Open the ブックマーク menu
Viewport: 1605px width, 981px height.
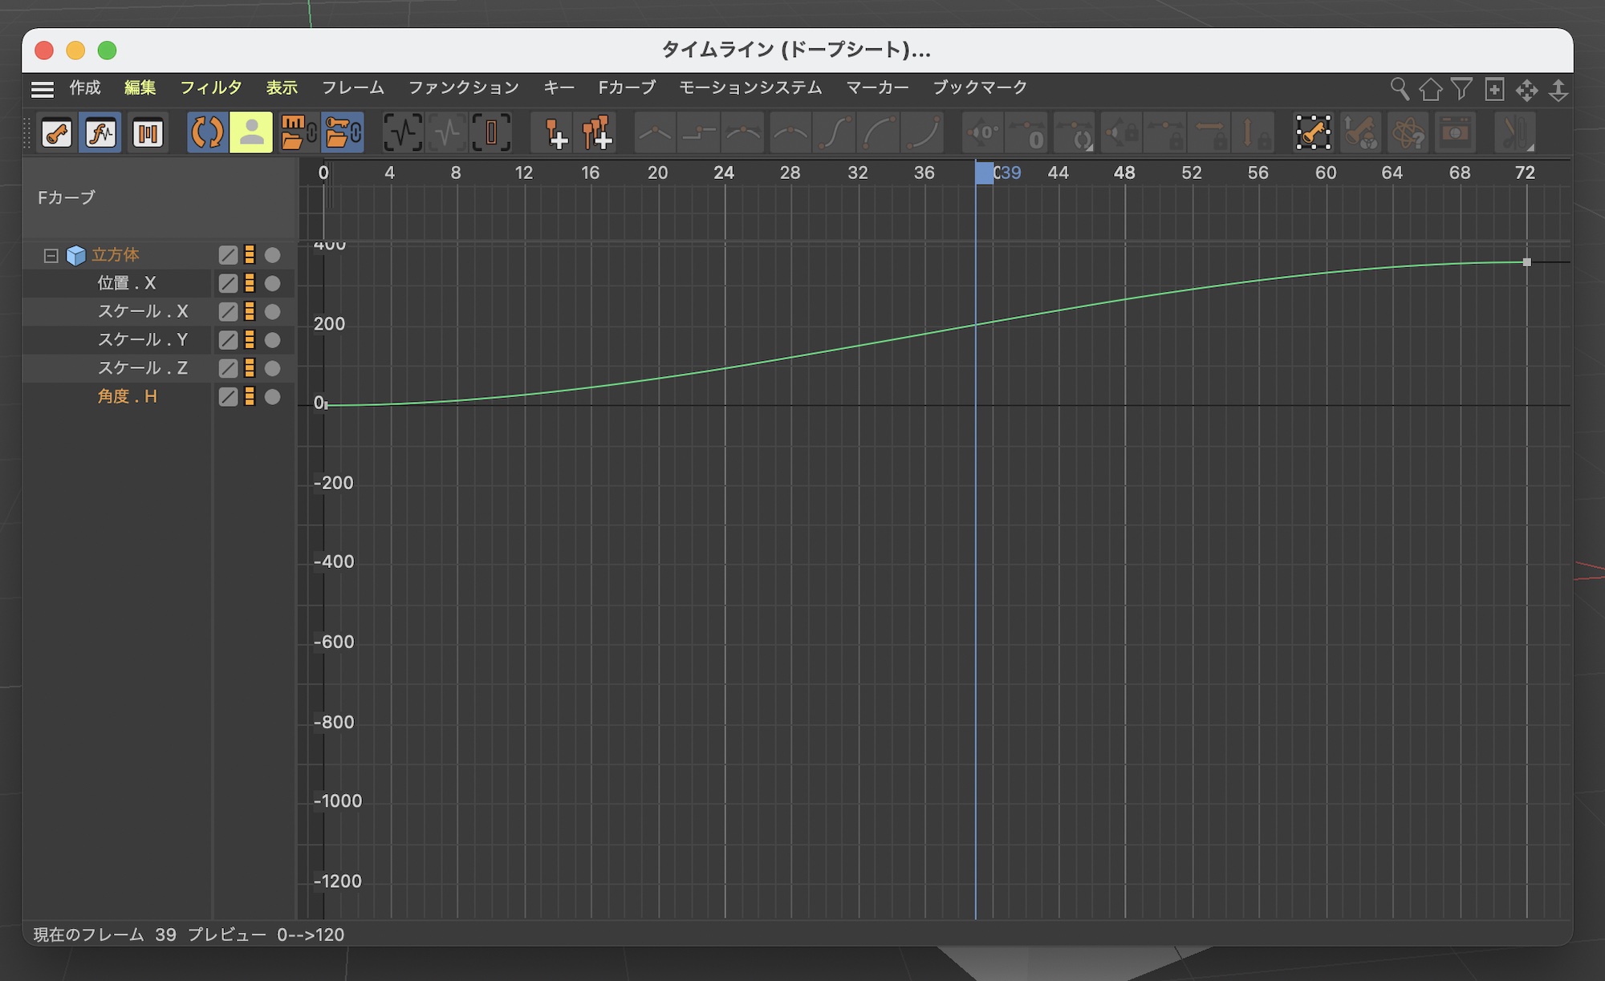click(979, 87)
